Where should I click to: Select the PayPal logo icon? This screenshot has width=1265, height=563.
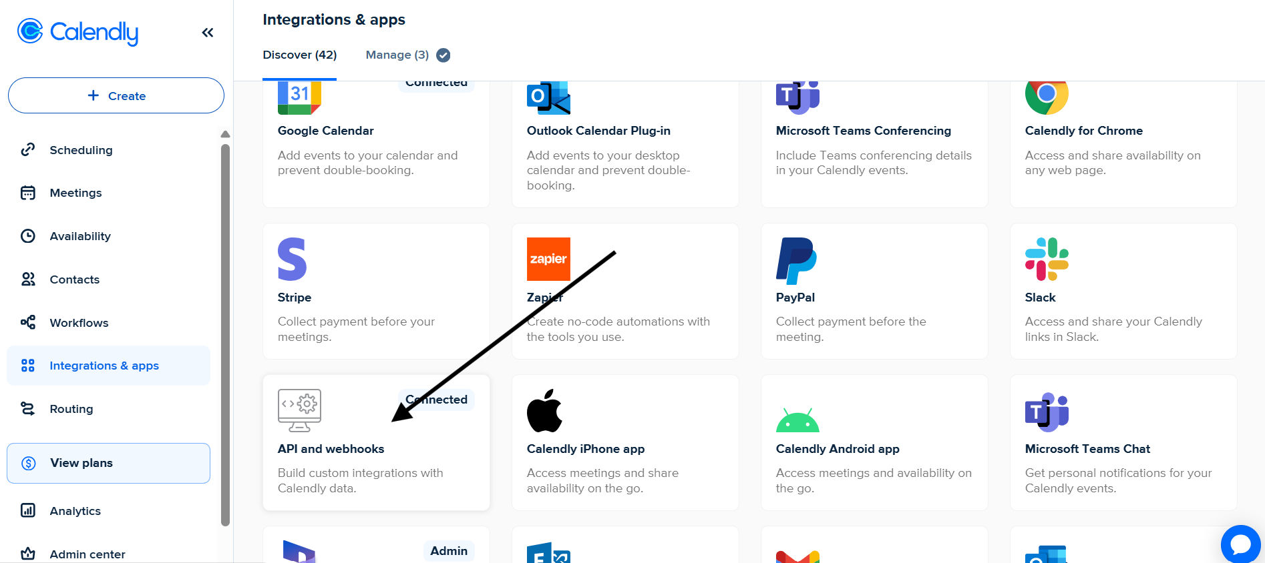click(795, 260)
